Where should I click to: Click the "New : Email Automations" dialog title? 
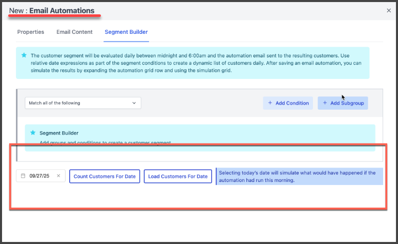click(52, 10)
